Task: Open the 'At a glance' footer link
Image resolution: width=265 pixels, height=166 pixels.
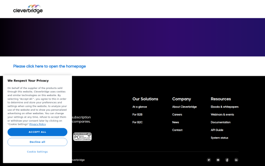Action: 140,107
